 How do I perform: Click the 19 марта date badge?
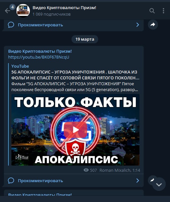(85, 39)
